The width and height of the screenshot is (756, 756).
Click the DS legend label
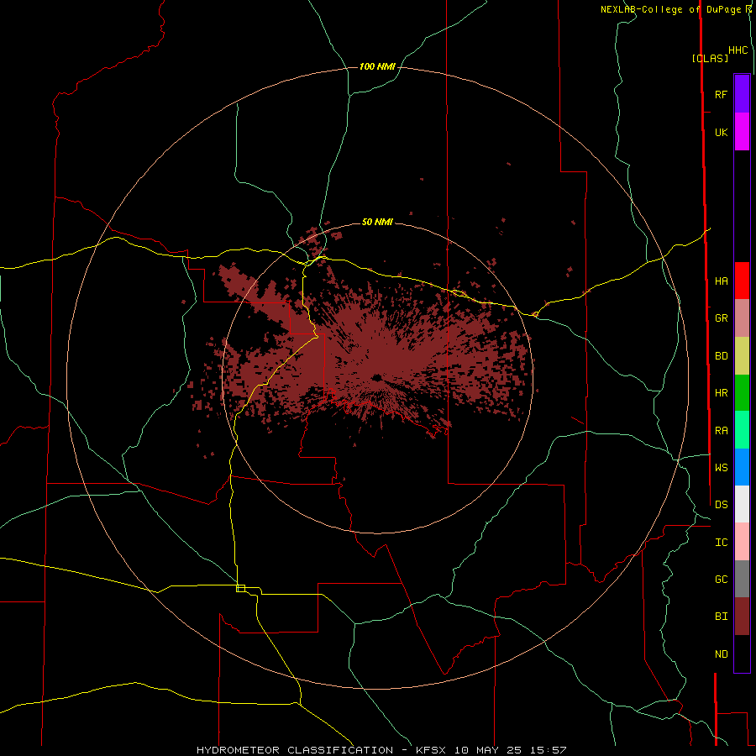[x=721, y=505]
